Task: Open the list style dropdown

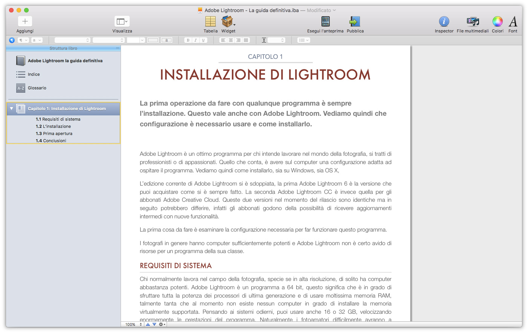Action: (x=303, y=40)
